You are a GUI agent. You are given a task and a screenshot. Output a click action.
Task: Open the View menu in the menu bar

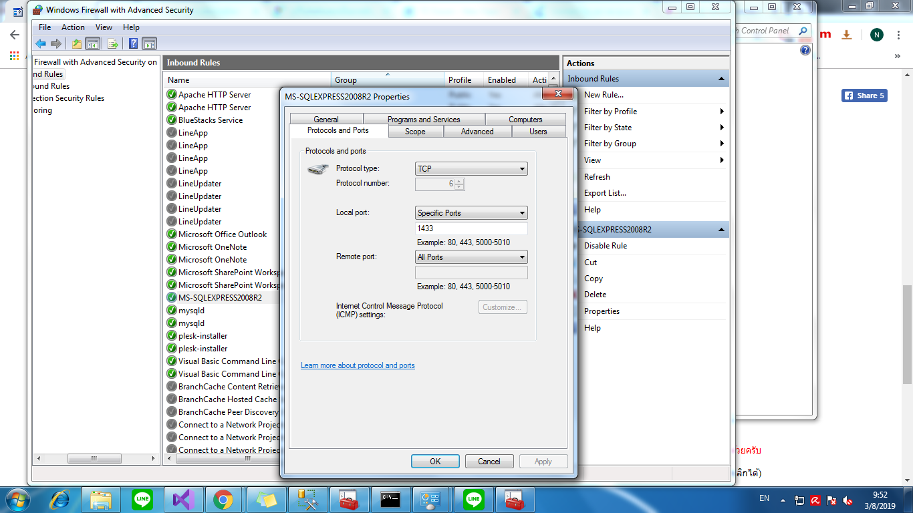(x=104, y=27)
